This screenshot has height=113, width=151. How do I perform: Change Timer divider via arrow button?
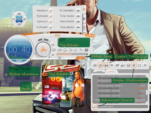(x=78, y=16)
